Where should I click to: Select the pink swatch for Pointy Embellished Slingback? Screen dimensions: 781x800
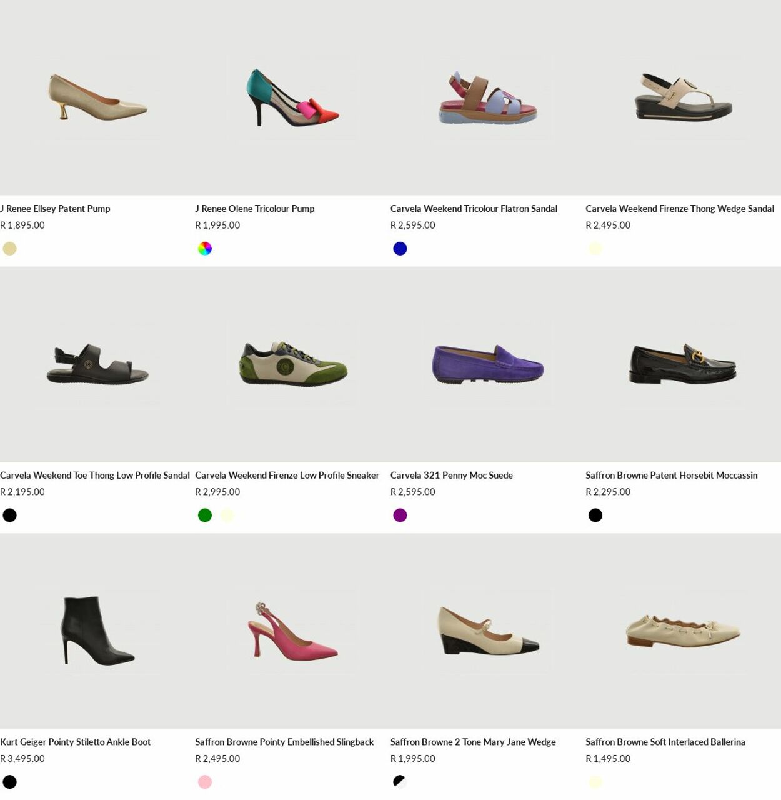point(205,782)
